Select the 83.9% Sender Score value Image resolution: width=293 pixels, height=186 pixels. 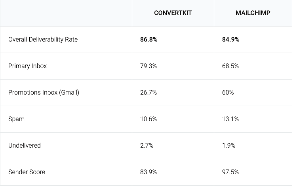point(148,172)
